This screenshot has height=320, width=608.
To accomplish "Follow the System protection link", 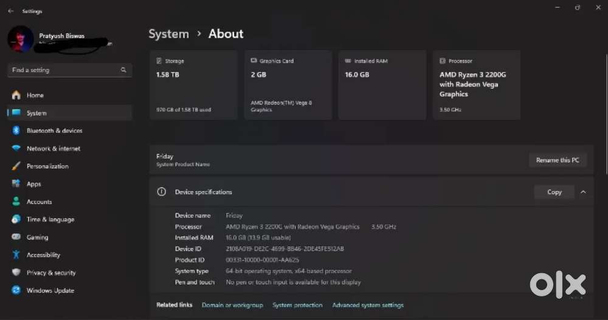I will coord(297,305).
